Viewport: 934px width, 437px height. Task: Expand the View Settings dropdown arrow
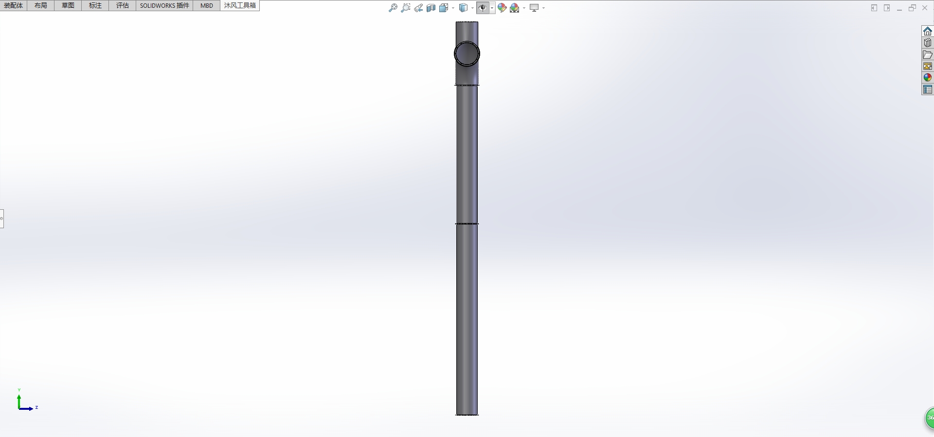pos(543,8)
